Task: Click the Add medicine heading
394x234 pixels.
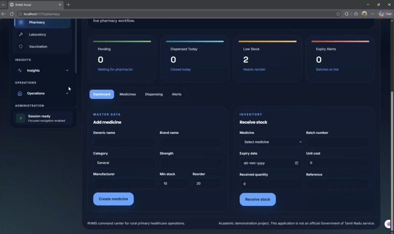Action: pyautogui.click(x=107, y=122)
